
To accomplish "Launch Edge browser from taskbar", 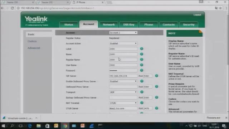I will coord(30,126).
